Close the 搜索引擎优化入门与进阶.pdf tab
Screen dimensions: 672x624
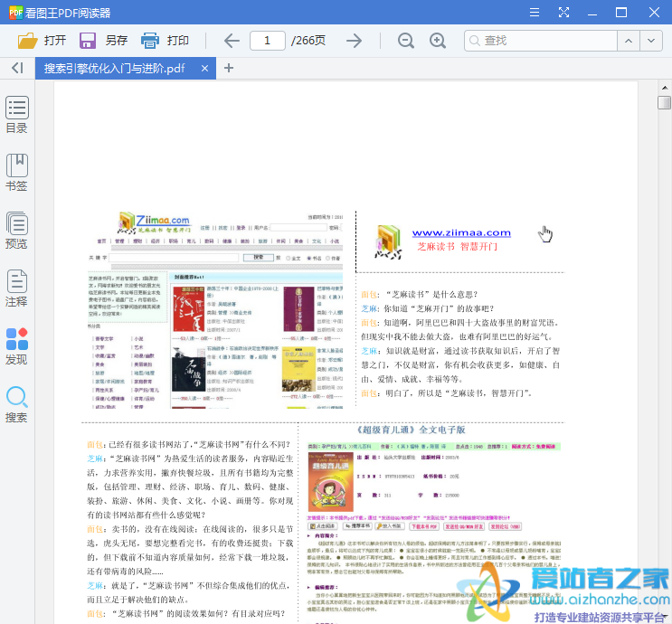pos(205,68)
